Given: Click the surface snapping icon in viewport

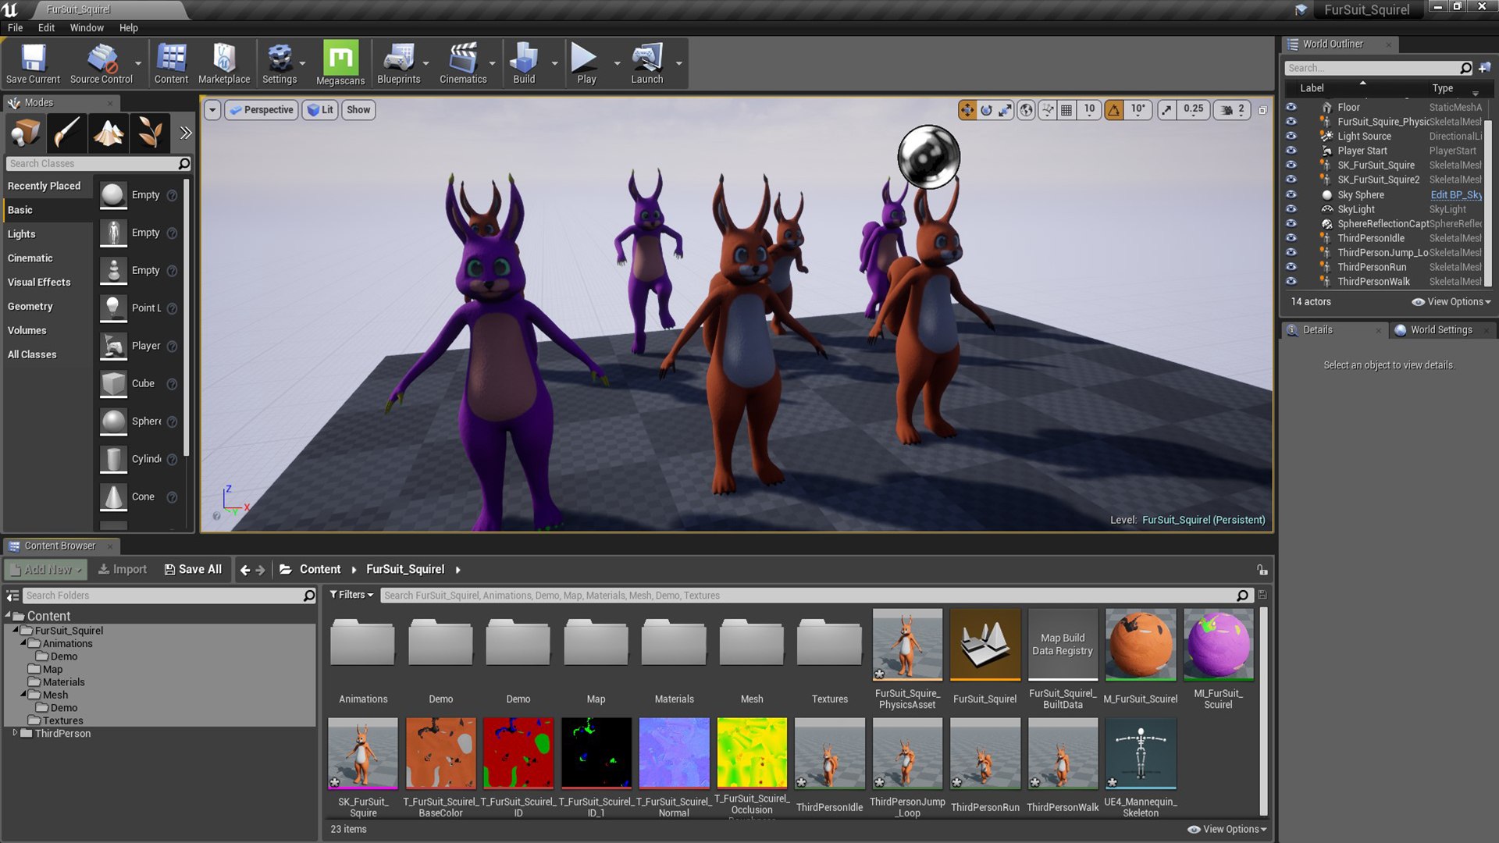Looking at the screenshot, I should pos(1048,110).
